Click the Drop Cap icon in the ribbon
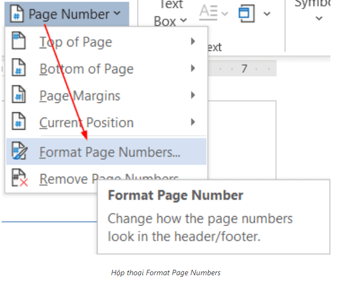Viewport: 349px width, 284px height. pos(208,12)
